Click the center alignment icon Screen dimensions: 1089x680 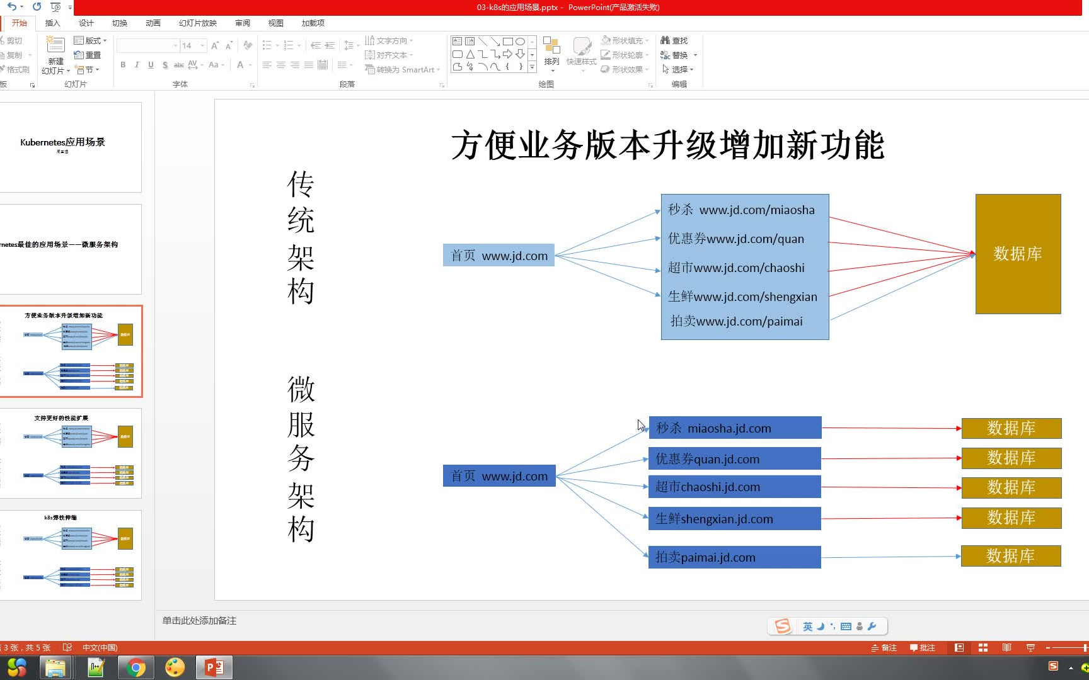click(281, 65)
